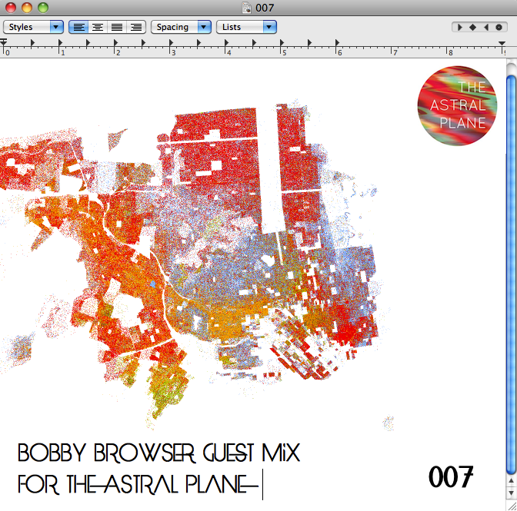This screenshot has width=517, height=511.
Task: Apply justified text alignment
Action: [117, 27]
